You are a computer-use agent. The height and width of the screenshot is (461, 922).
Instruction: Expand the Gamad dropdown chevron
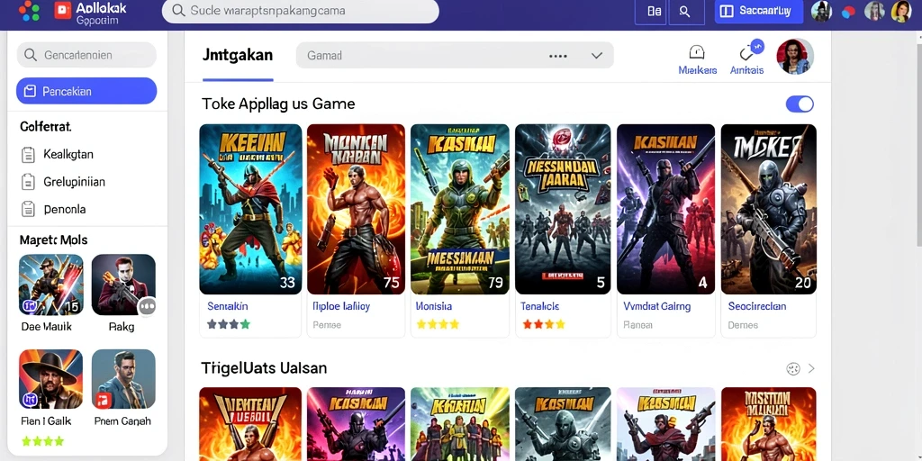(597, 56)
